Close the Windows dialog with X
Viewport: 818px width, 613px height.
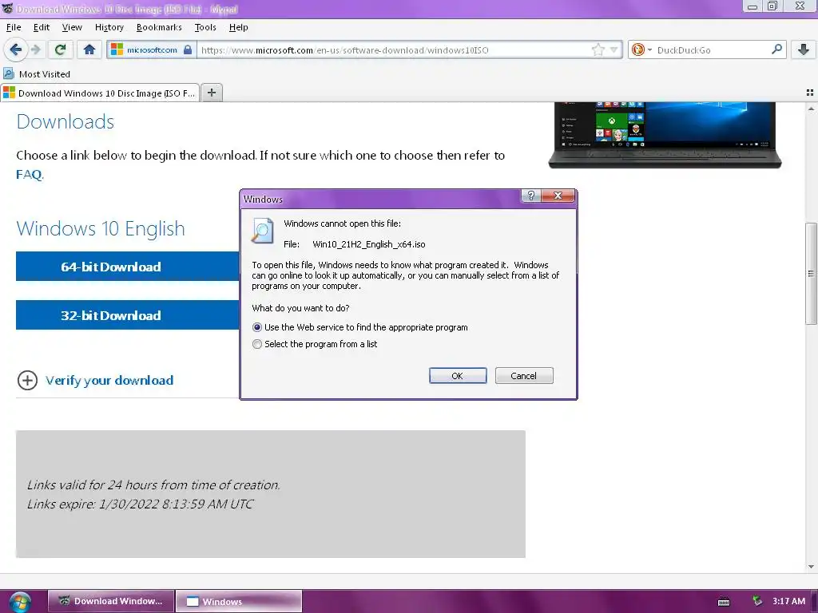(558, 196)
